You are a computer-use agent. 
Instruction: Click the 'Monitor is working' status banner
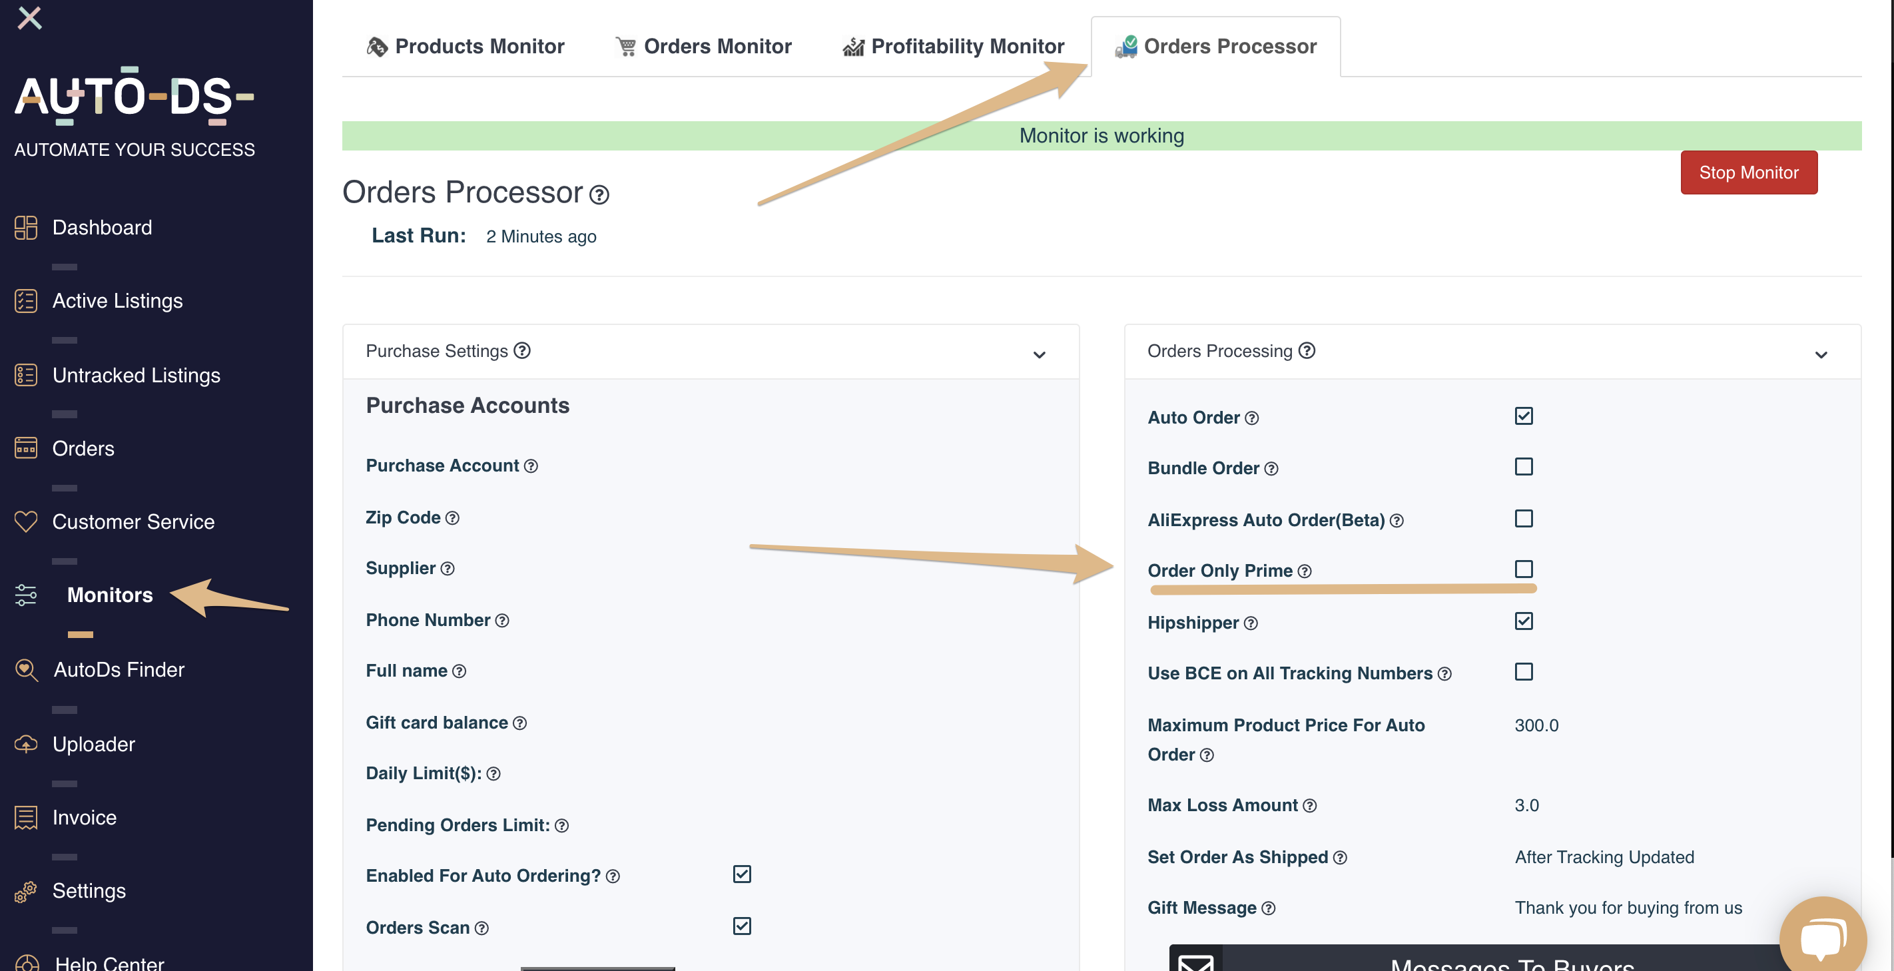[1102, 136]
